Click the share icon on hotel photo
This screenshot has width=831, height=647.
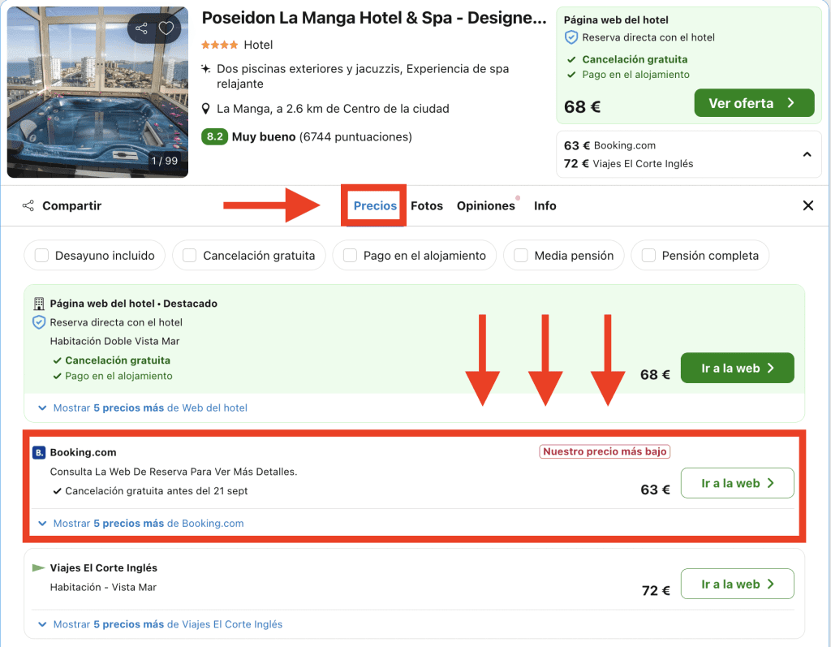tap(142, 29)
